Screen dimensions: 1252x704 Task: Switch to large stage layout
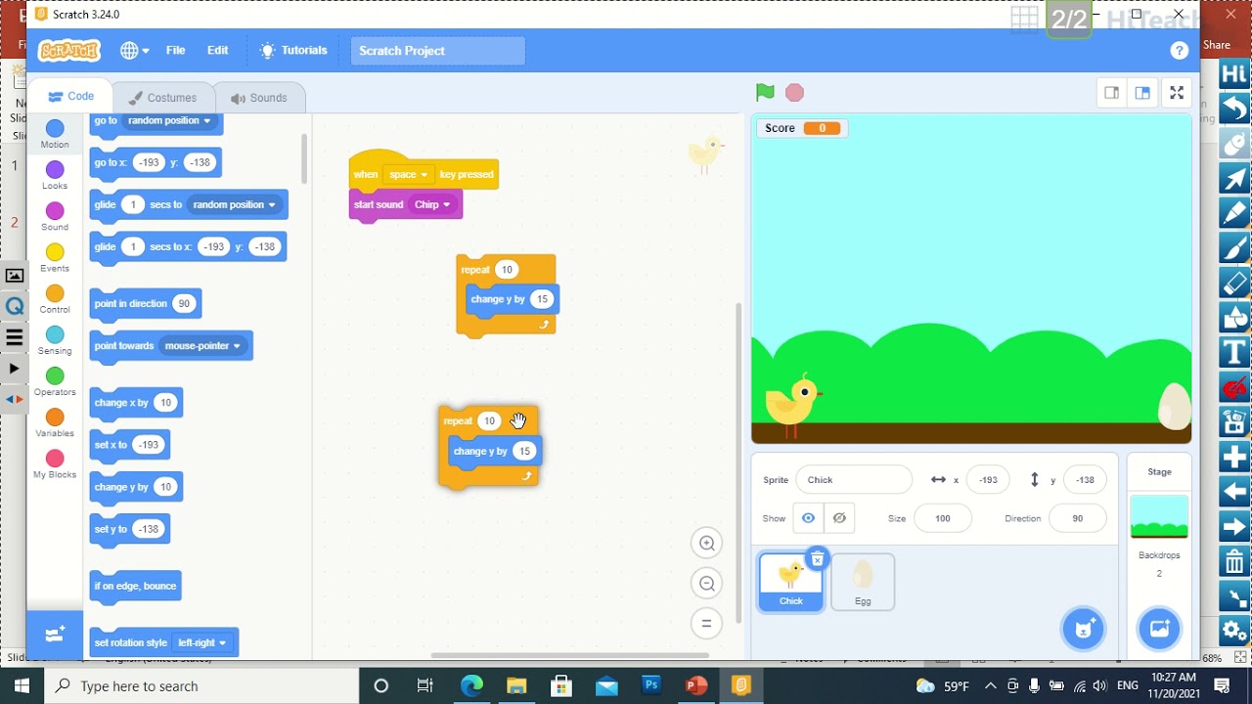click(x=1141, y=93)
